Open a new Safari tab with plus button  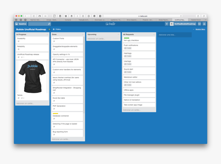[x=206, y=20]
